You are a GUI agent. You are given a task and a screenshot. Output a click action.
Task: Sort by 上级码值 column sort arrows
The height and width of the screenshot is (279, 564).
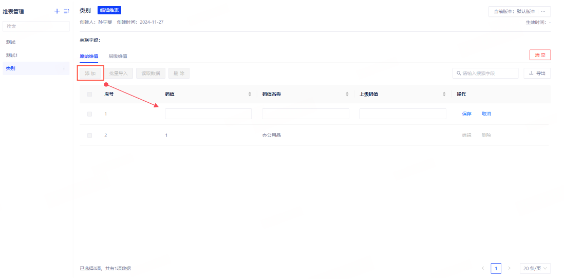[x=444, y=94]
